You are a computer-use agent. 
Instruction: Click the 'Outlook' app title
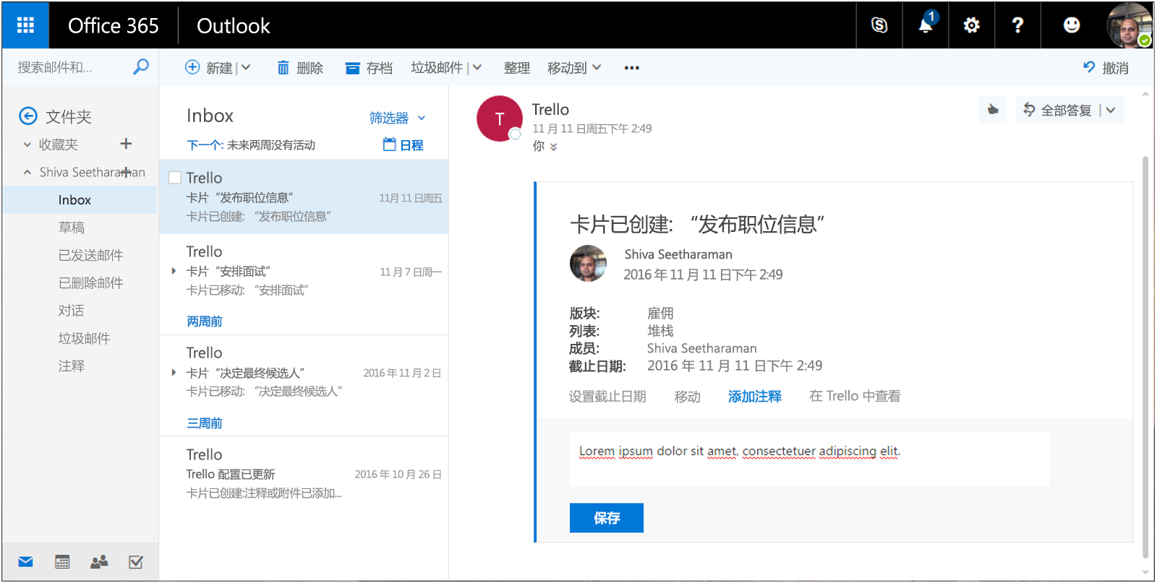(233, 26)
